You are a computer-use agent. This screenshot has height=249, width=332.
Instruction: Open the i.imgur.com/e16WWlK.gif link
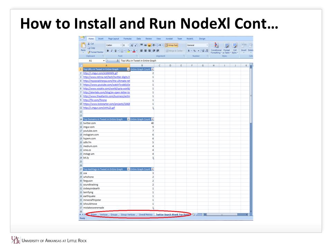100,73
